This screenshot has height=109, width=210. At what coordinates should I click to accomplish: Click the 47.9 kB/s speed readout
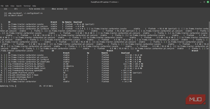pyautogui.click(x=48, y=86)
